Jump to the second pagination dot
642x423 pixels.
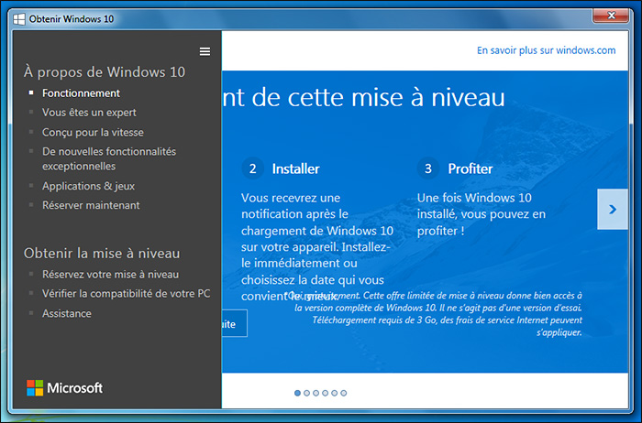(x=307, y=393)
